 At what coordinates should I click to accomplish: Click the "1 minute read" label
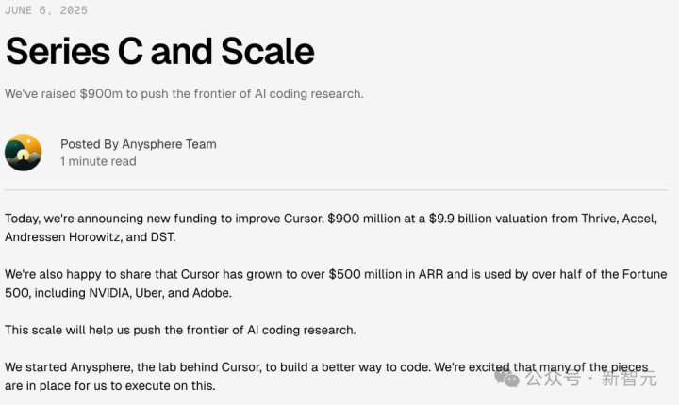[x=98, y=161]
